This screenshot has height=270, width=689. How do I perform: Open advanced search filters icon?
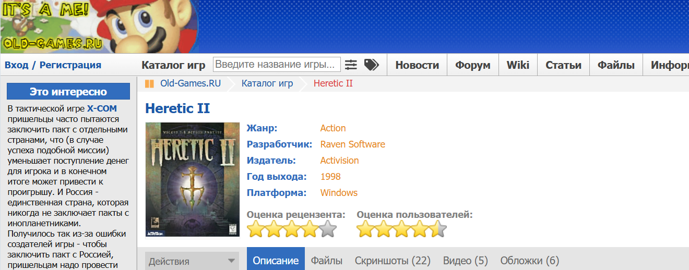pyautogui.click(x=351, y=65)
